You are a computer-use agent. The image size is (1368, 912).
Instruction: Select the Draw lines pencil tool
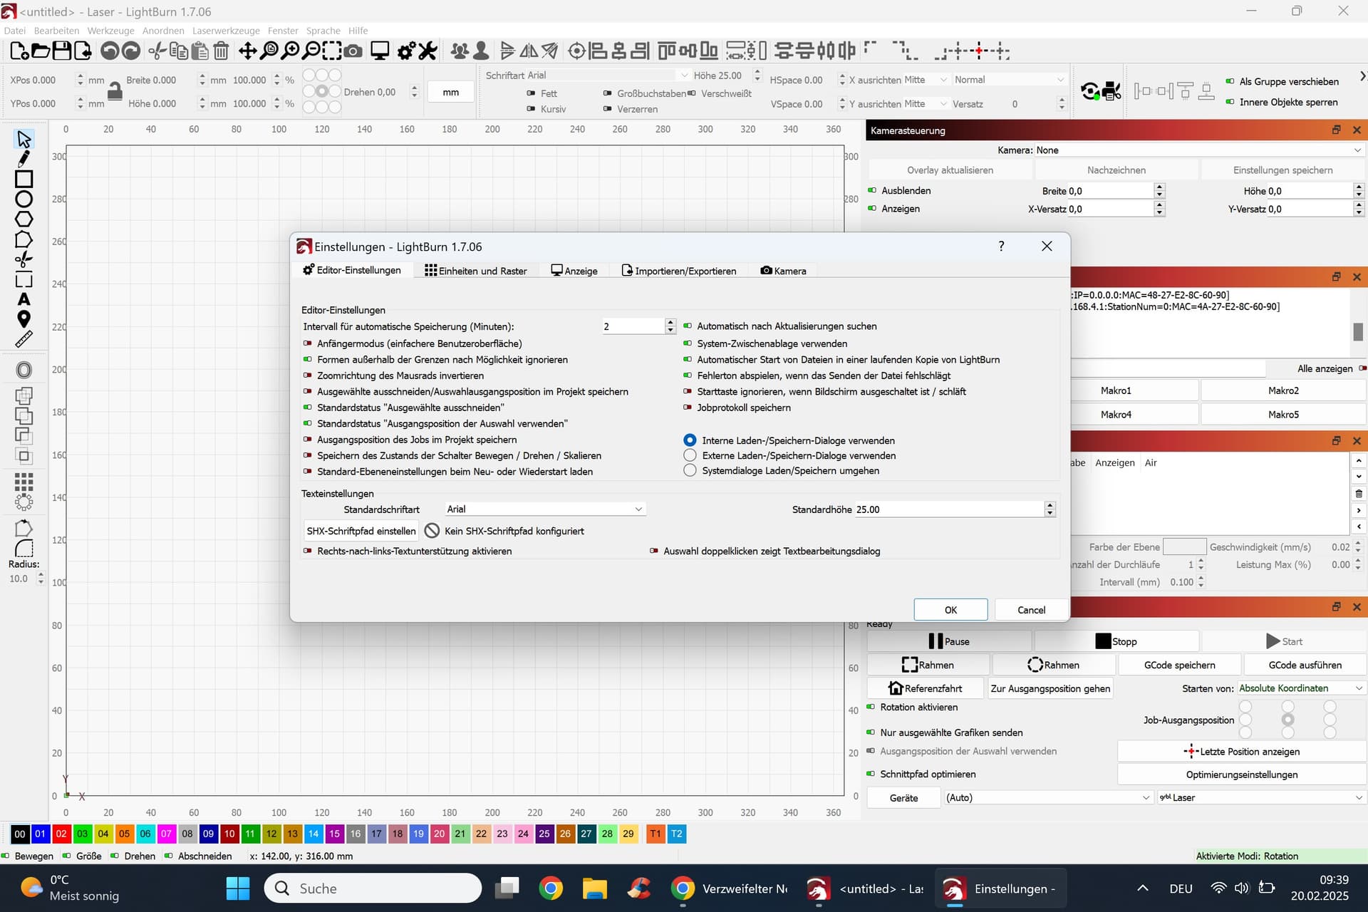[x=24, y=159]
